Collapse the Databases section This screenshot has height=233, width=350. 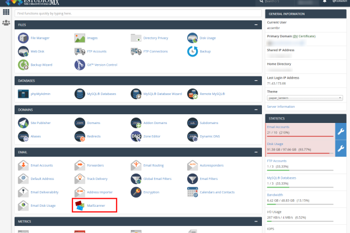(x=255, y=80)
